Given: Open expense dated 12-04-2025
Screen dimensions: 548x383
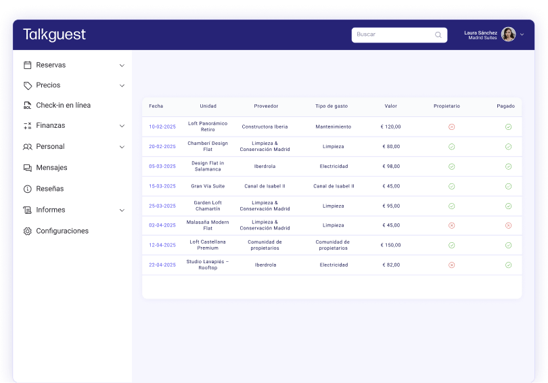Looking at the screenshot, I should point(162,246).
